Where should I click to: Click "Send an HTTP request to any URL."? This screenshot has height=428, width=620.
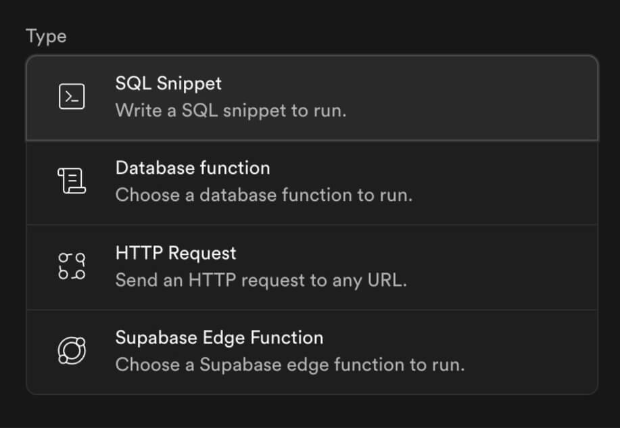[261, 280]
